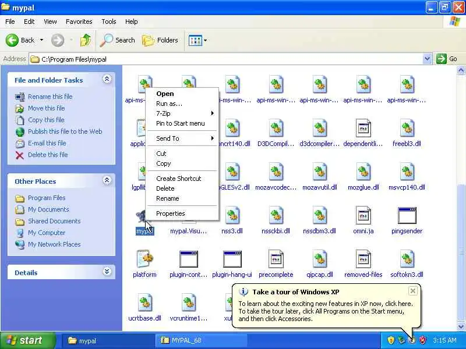This screenshot has width=466, height=349.
Task: Open the Windows Start button
Action: point(27,340)
